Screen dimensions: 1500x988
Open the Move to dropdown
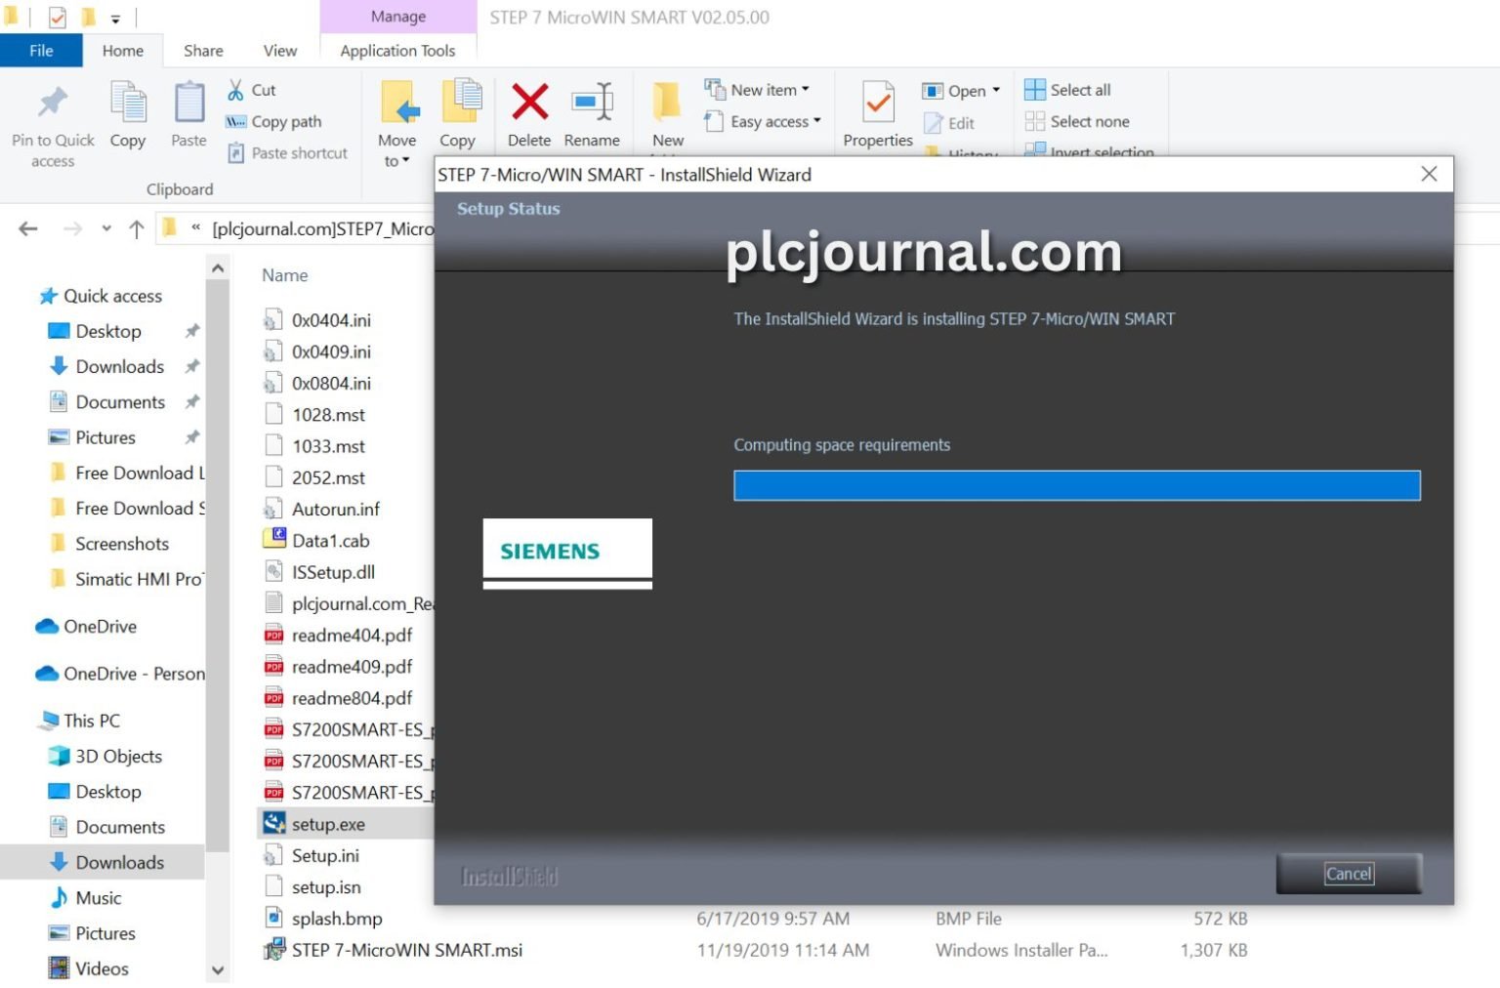coord(396,151)
